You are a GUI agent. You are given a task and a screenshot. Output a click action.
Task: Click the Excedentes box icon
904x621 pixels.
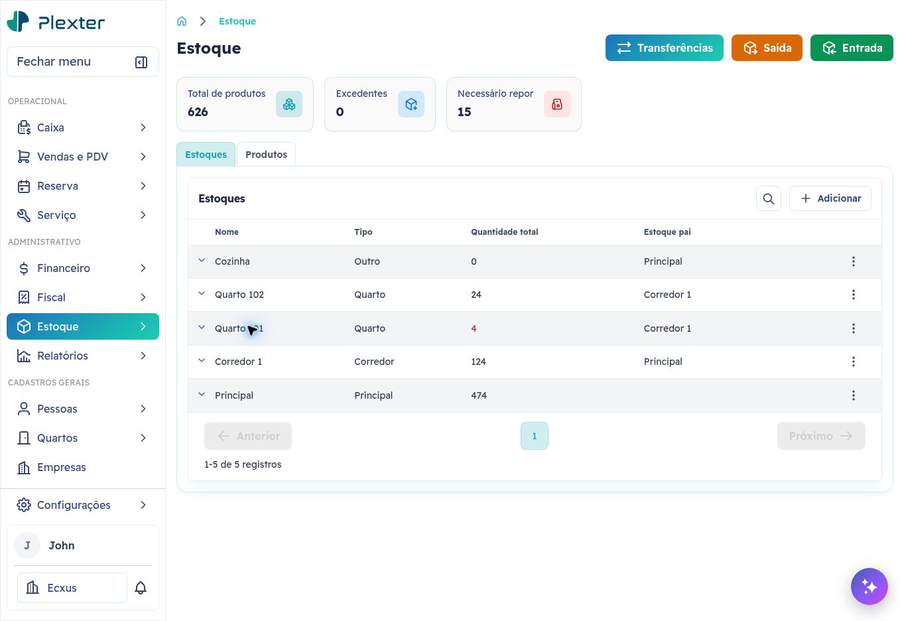click(411, 104)
